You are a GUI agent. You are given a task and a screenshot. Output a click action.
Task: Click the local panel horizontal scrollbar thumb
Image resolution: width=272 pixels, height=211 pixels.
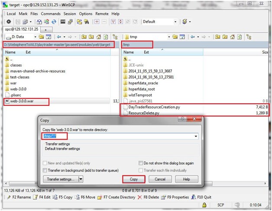(23, 183)
